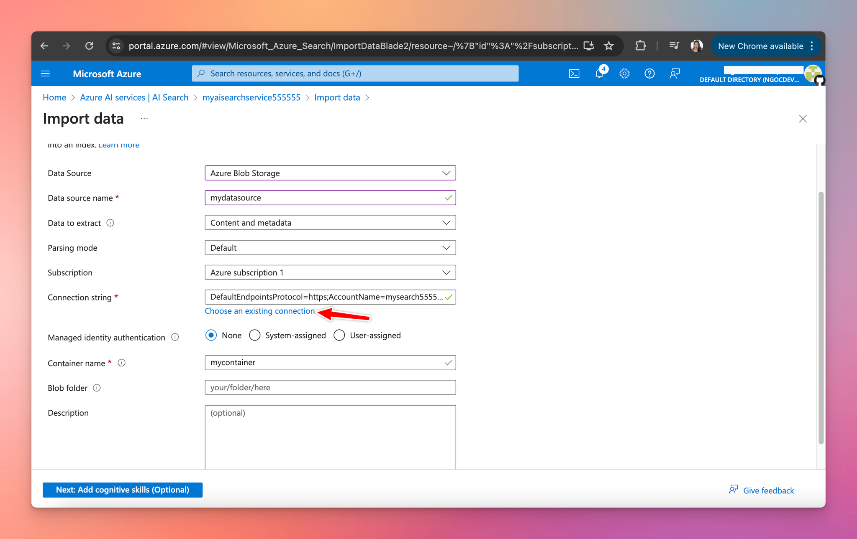Click the browser forward arrow

click(67, 46)
